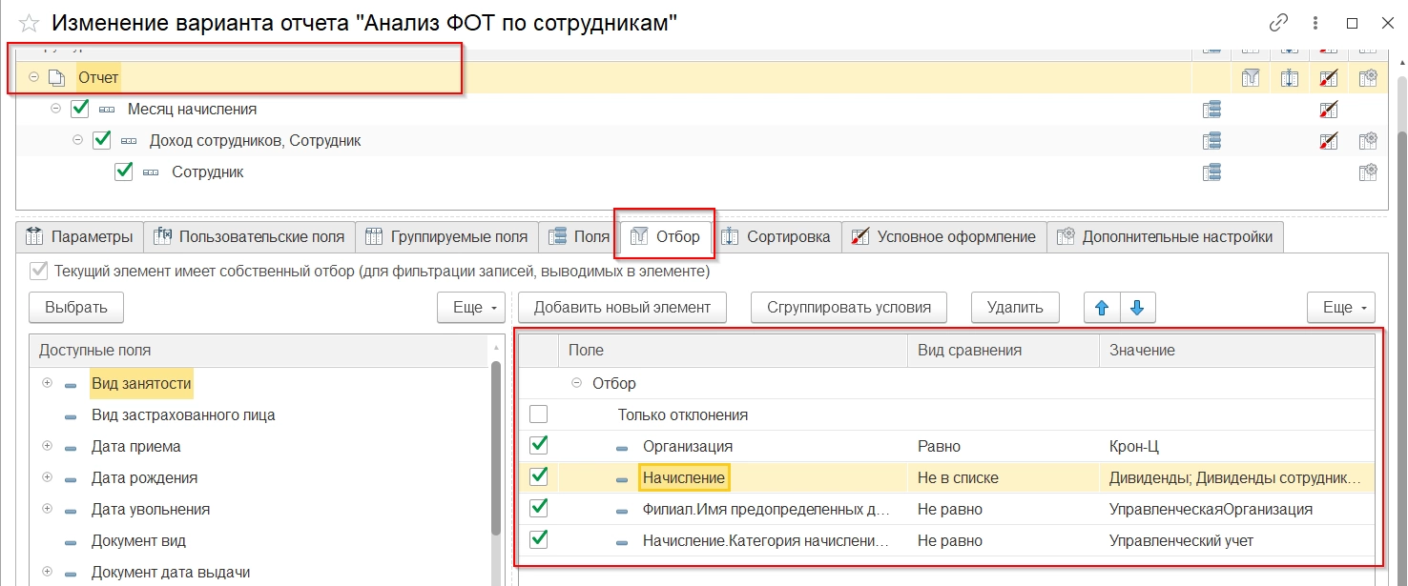Click the favorites star icon in title
Image resolution: width=1408 pixels, height=586 pixels.
29,24
